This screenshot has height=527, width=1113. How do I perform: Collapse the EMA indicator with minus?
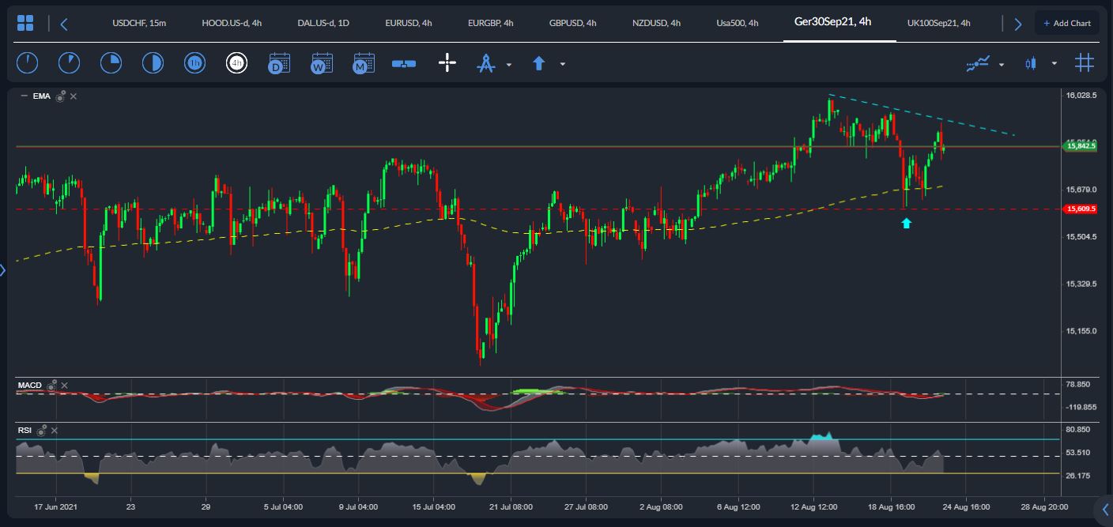point(24,96)
